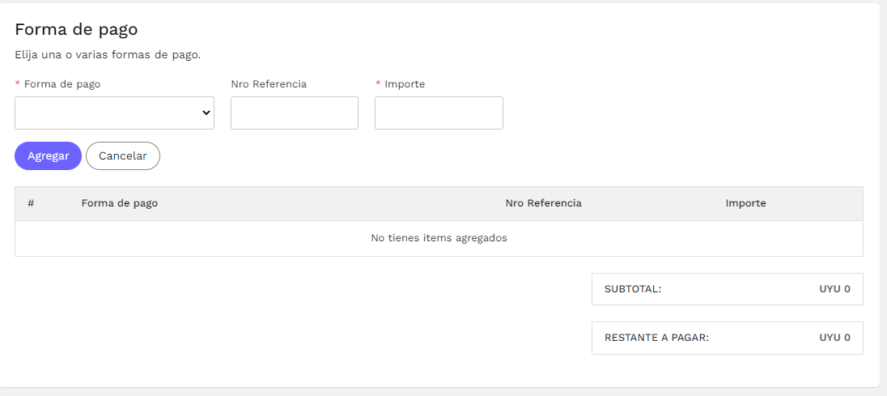
Task: Click the "Elija una o varias formas de pago" text
Action: pos(108,55)
